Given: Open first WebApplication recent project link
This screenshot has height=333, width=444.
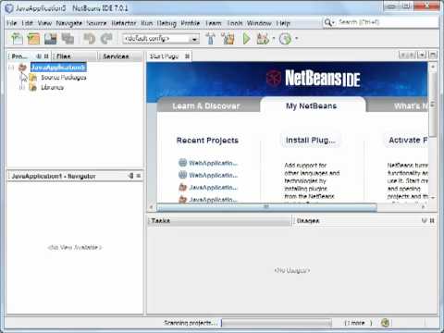Looking at the screenshot, I should click(214, 163).
